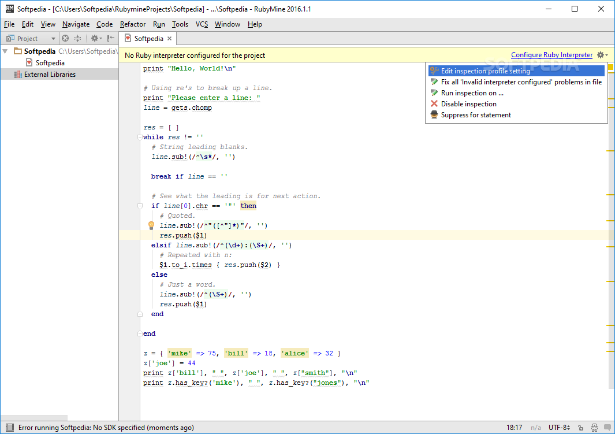Screen dimensions: 615x434
Task: Open the Tools menu
Action: coord(180,24)
